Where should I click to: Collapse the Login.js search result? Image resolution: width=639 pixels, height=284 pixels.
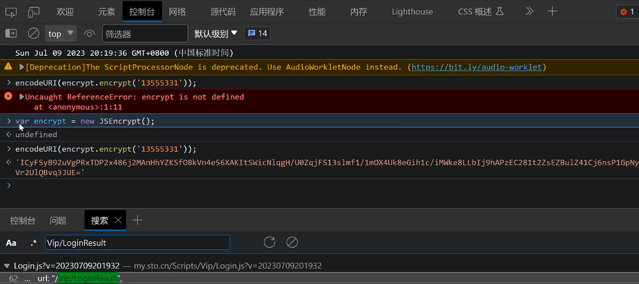coord(7,266)
